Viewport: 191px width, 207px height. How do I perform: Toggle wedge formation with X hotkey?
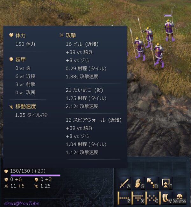138,198
